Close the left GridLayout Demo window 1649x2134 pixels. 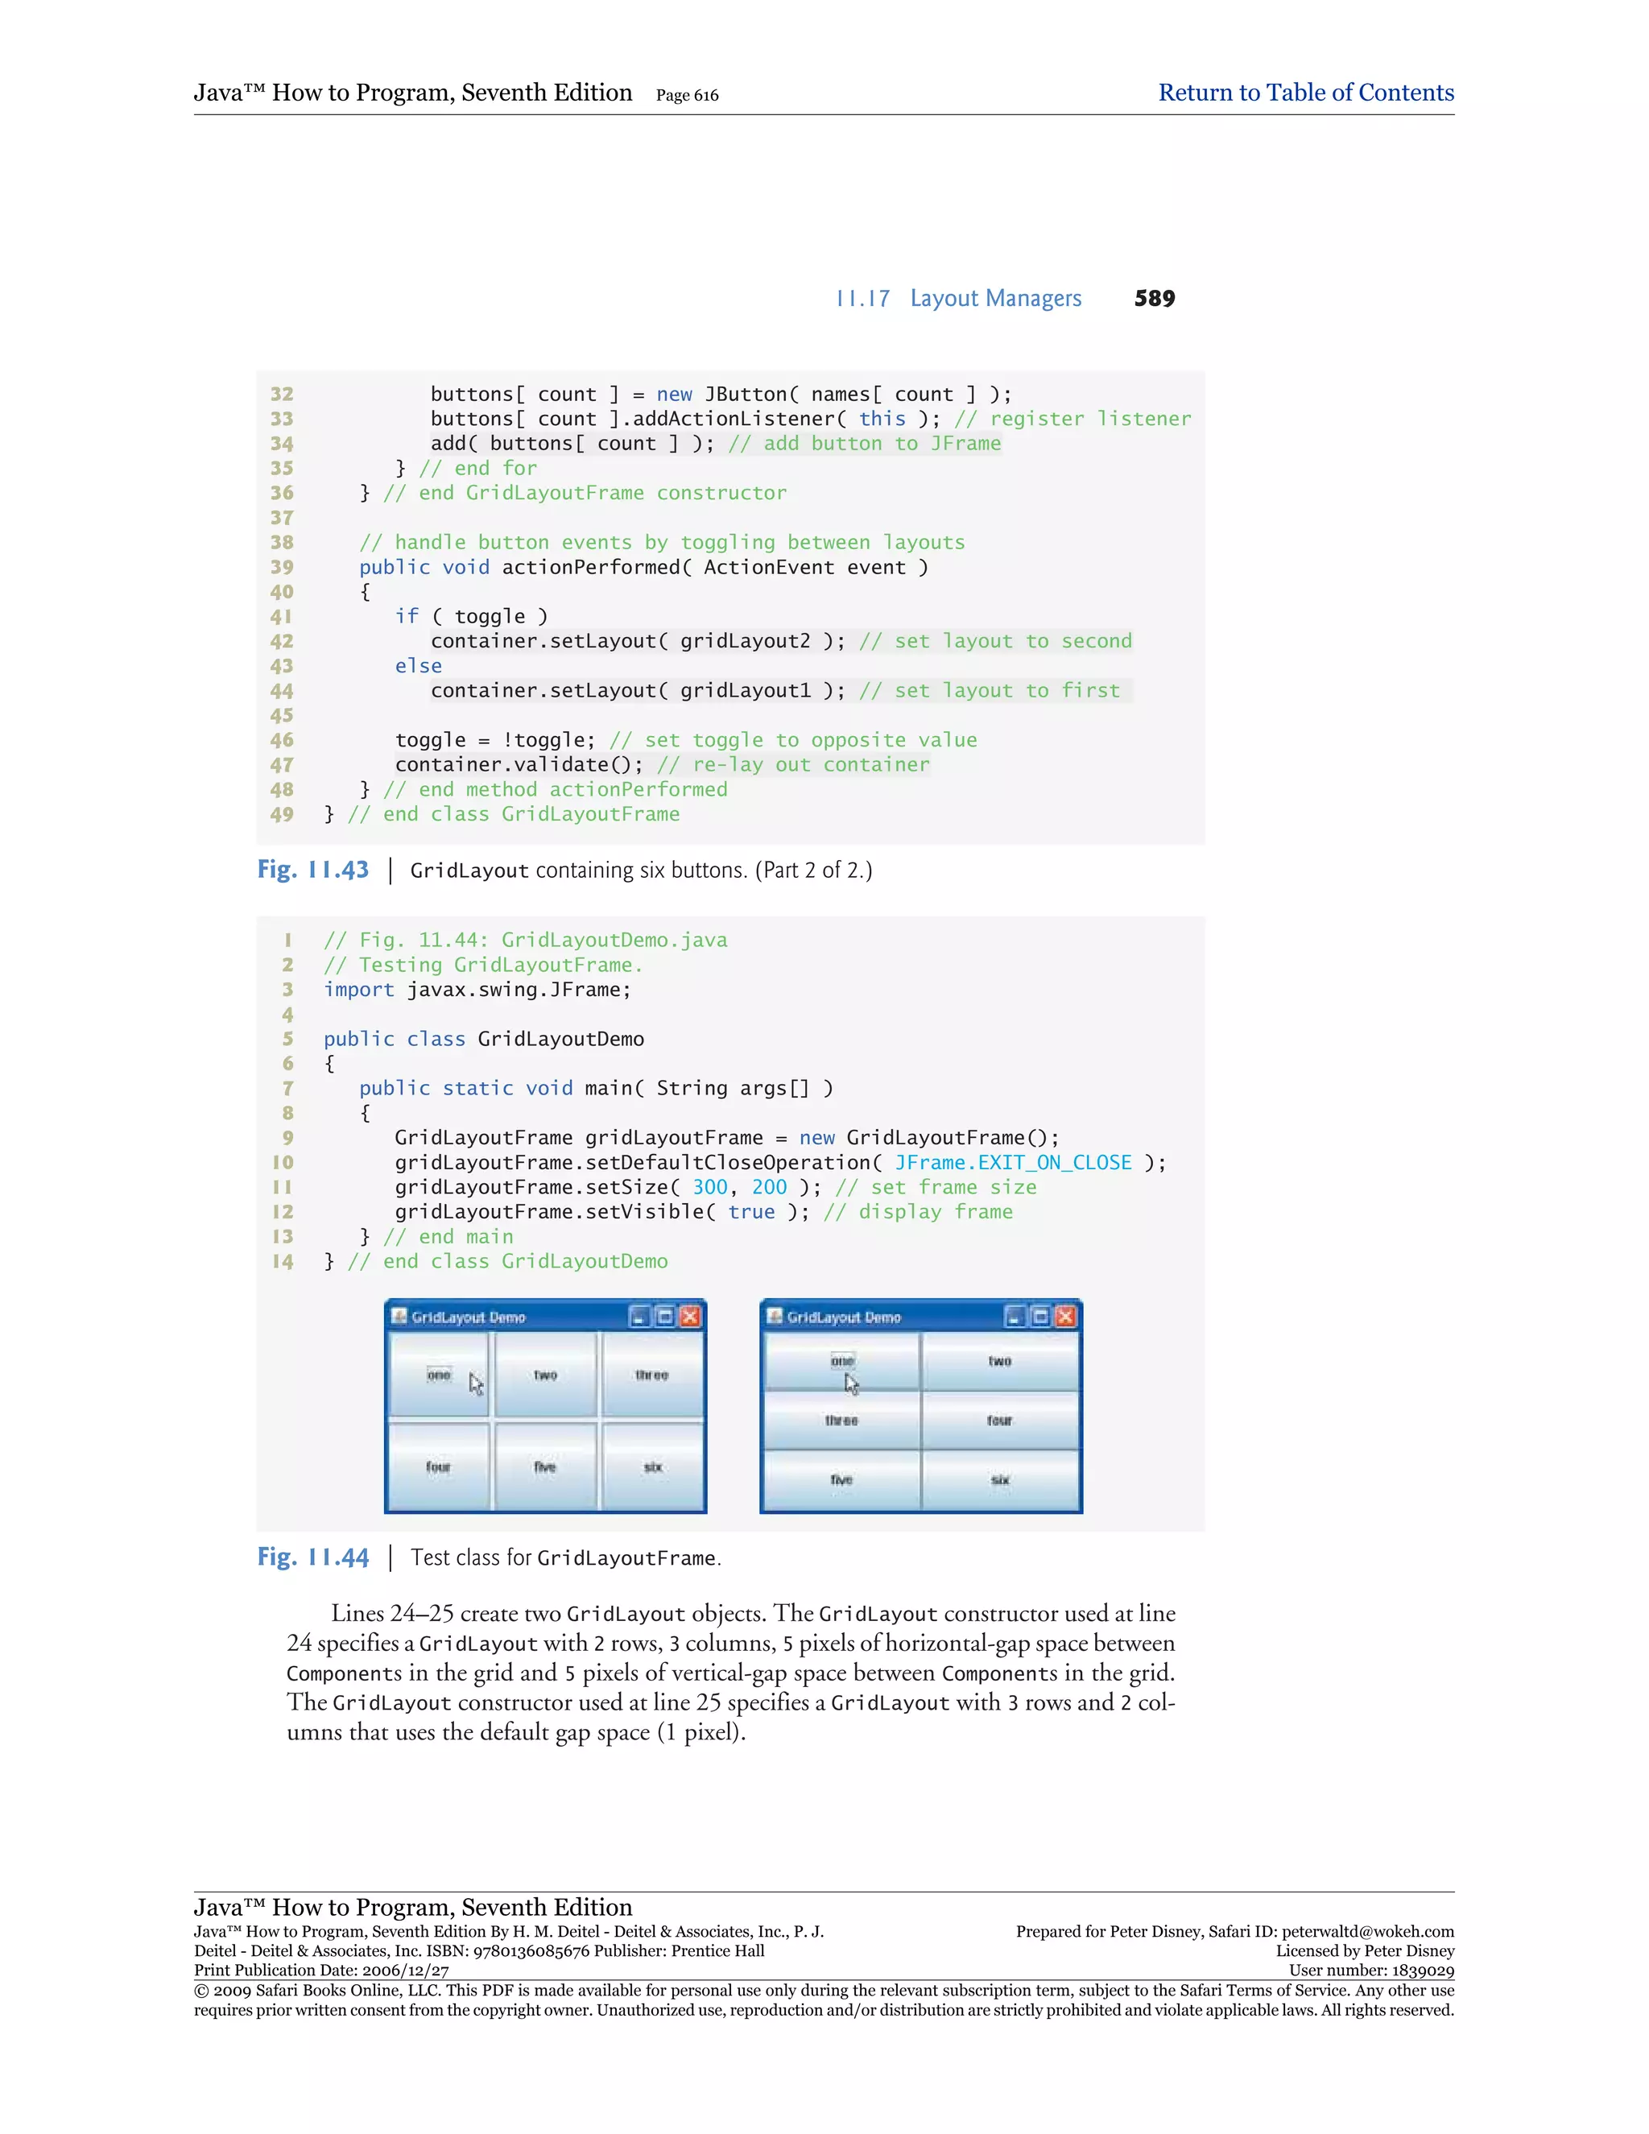tap(690, 1317)
